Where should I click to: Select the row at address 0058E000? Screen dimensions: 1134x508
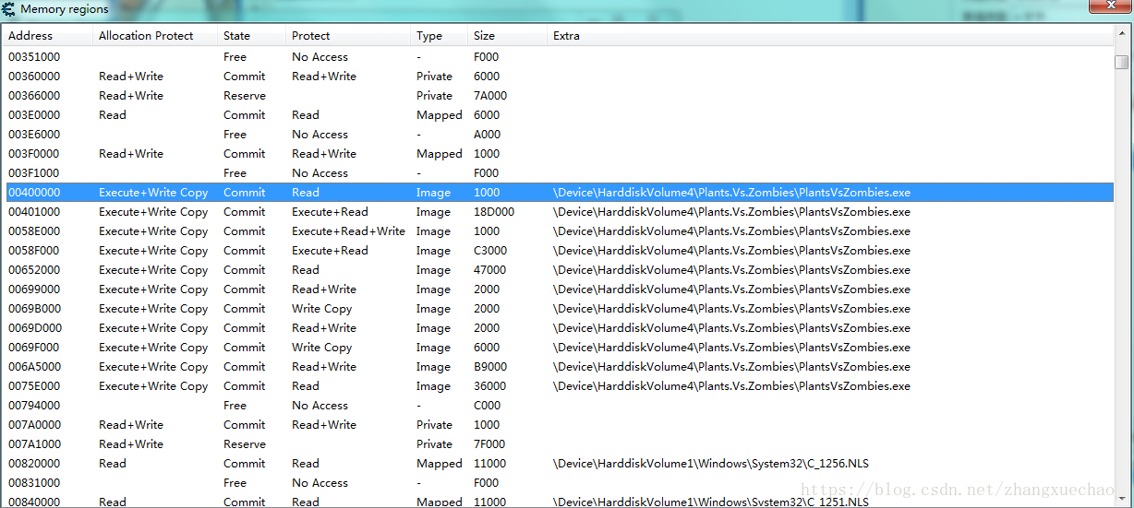(558, 231)
